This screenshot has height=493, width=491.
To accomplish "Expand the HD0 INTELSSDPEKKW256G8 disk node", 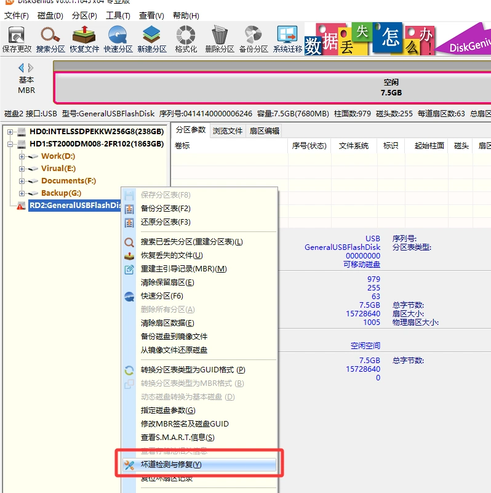I will click(10, 132).
